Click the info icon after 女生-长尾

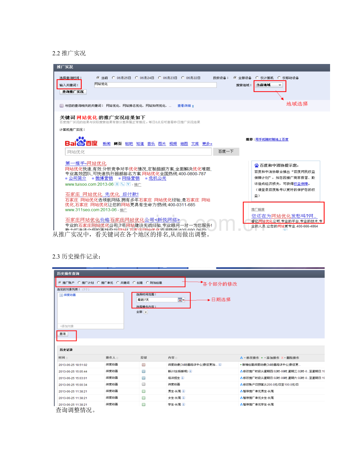pos(183,398)
